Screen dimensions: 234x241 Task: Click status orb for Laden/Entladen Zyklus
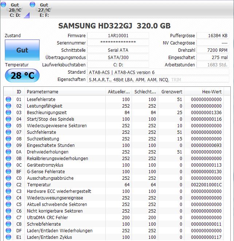pyautogui.click(x=8, y=237)
